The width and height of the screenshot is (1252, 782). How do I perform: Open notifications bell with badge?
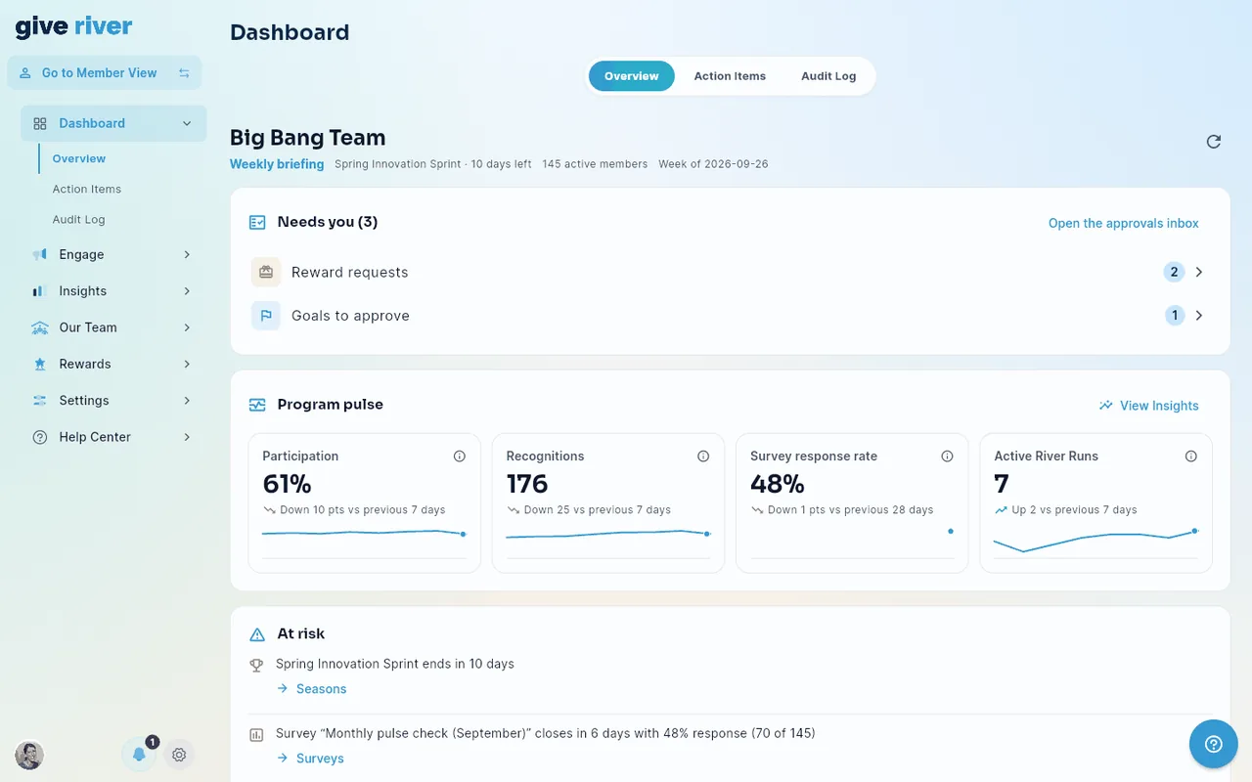[x=140, y=754]
